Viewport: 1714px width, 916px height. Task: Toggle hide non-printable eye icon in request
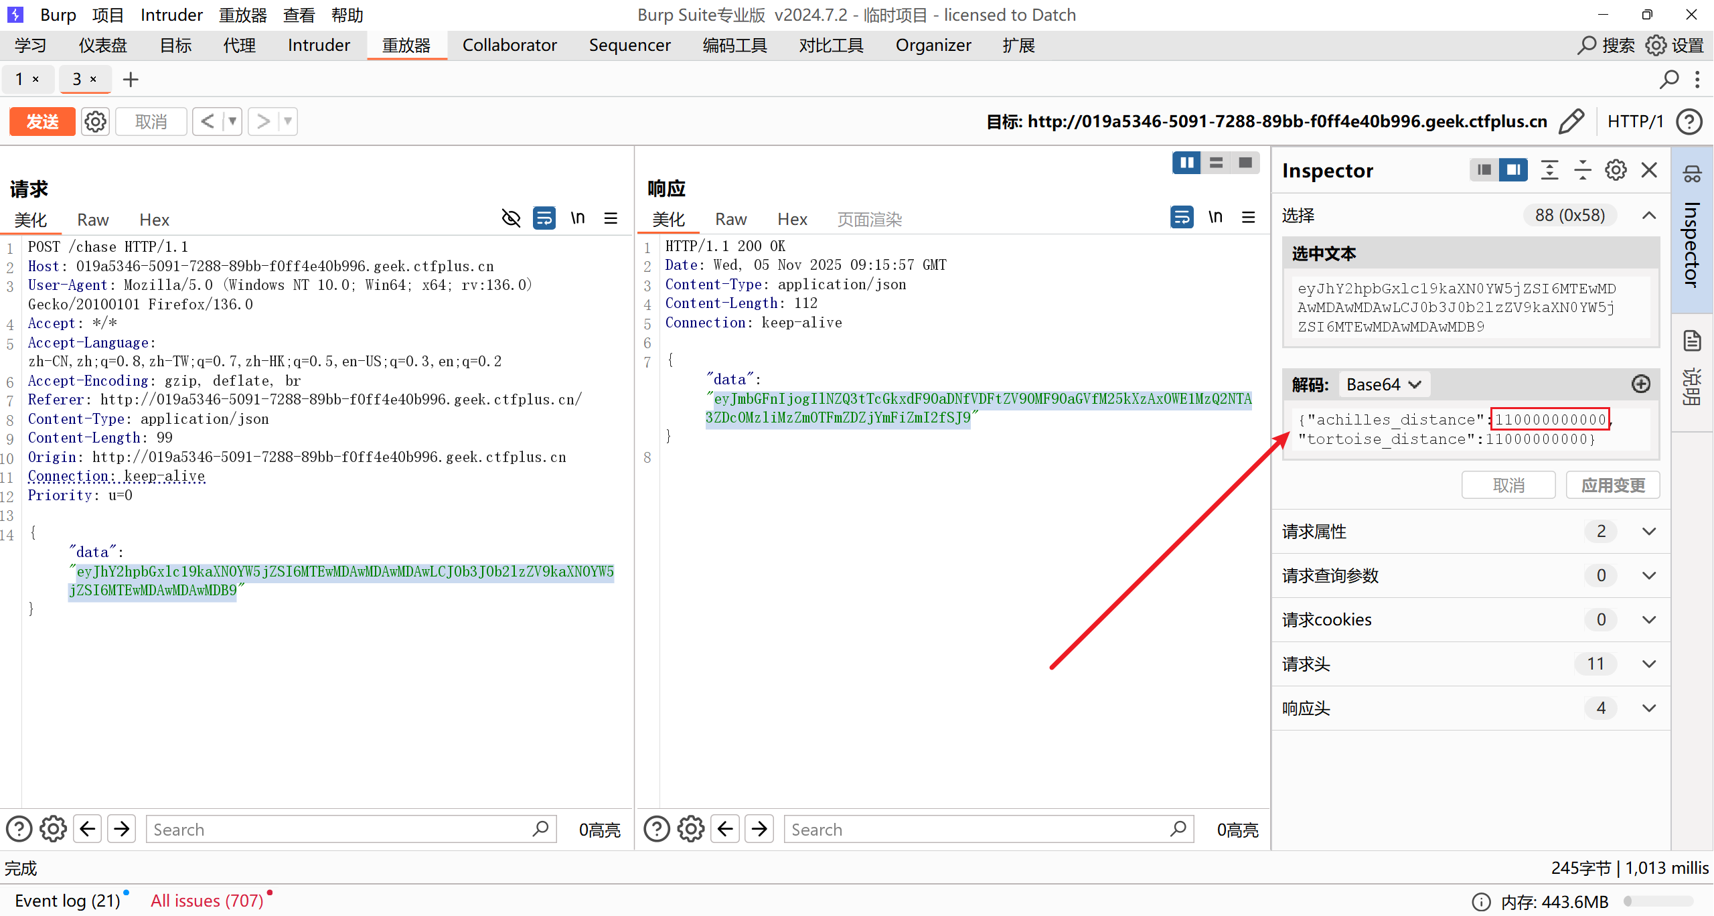click(511, 218)
